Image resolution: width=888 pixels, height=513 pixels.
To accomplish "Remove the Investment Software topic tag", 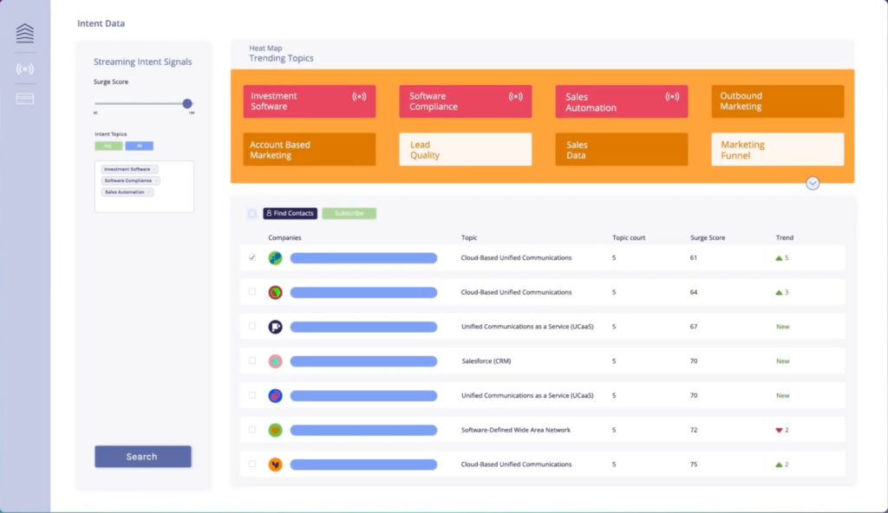I will click(x=155, y=169).
